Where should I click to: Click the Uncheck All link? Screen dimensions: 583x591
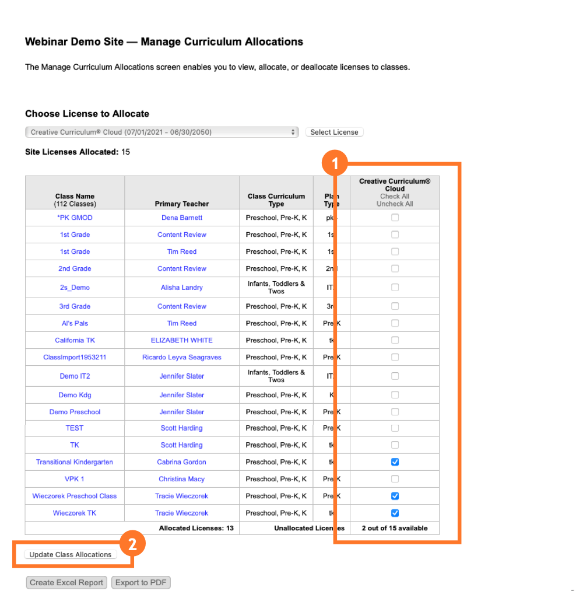(x=395, y=204)
